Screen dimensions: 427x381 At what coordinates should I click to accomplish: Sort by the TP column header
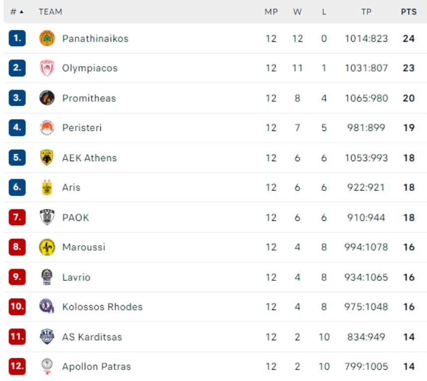click(x=366, y=12)
